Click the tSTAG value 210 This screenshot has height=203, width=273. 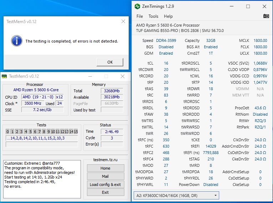(211, 159)
